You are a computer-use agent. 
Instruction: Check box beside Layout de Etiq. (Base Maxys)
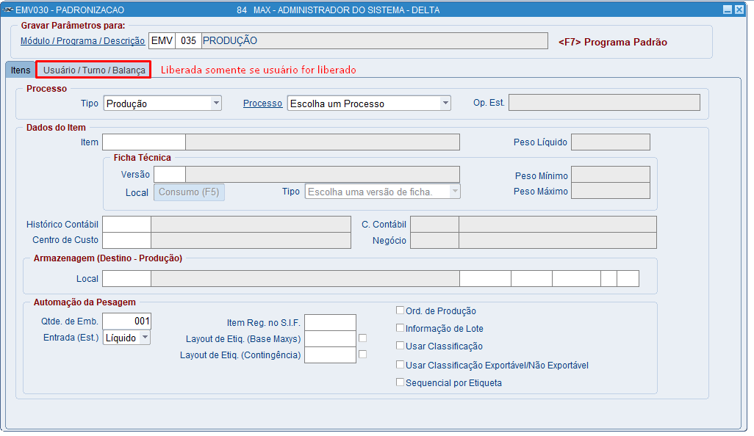pos(362,338)
